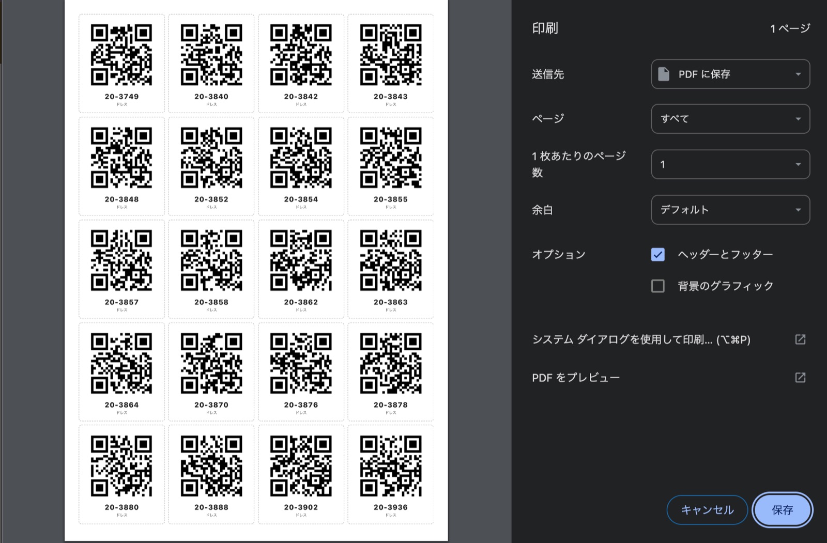Viewport: 827px width, 543px height.
Task: Click the QR code labeled 20-3749
Action: (121, 55)
